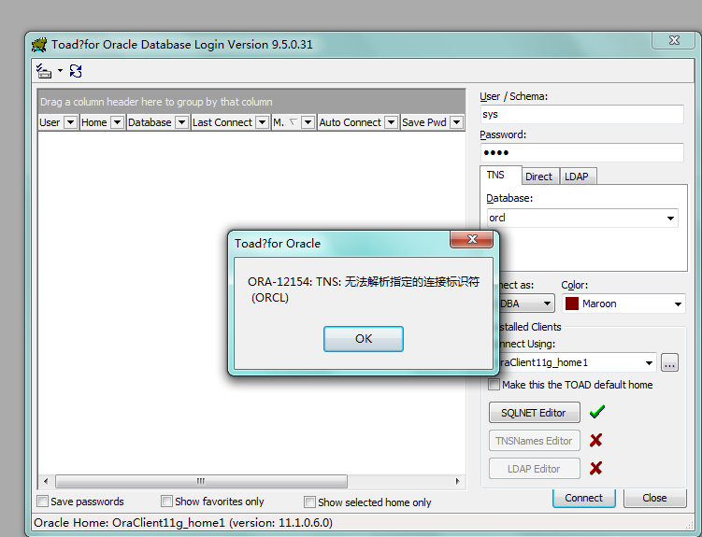The image size is (702, 537).
Task: Switch to the LDAP tab
Action: (577, 176)
